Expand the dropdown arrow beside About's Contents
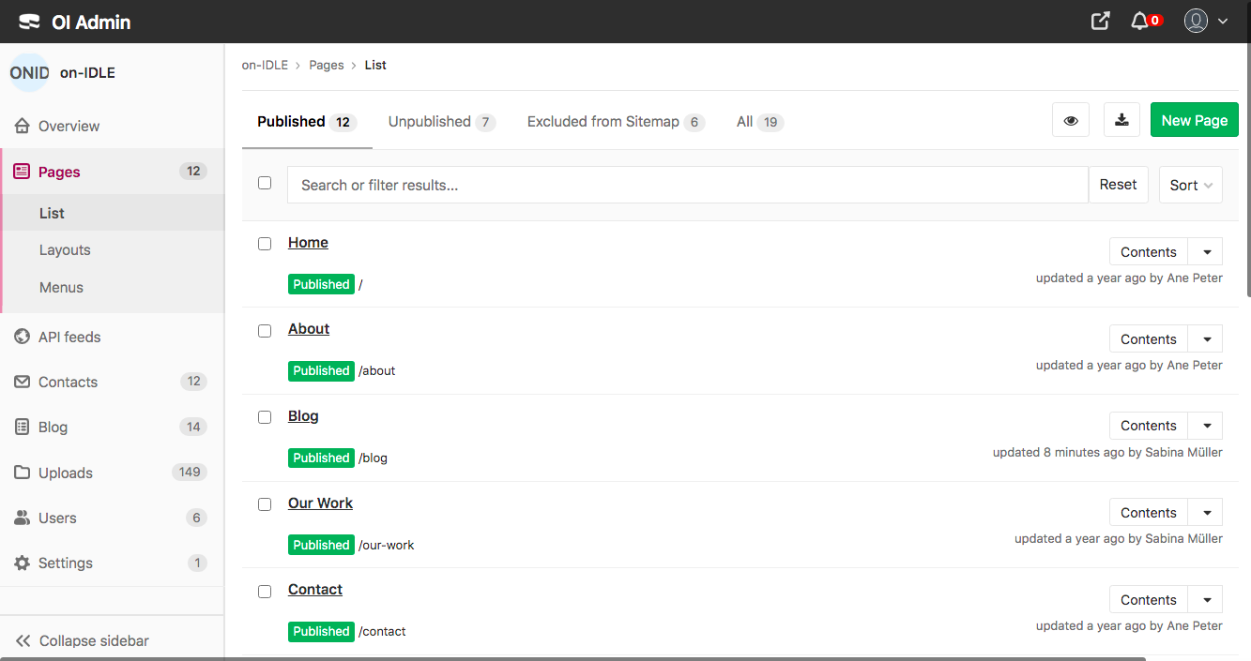The width and height of the screenshot is (1251, 661). point(1206,338)
